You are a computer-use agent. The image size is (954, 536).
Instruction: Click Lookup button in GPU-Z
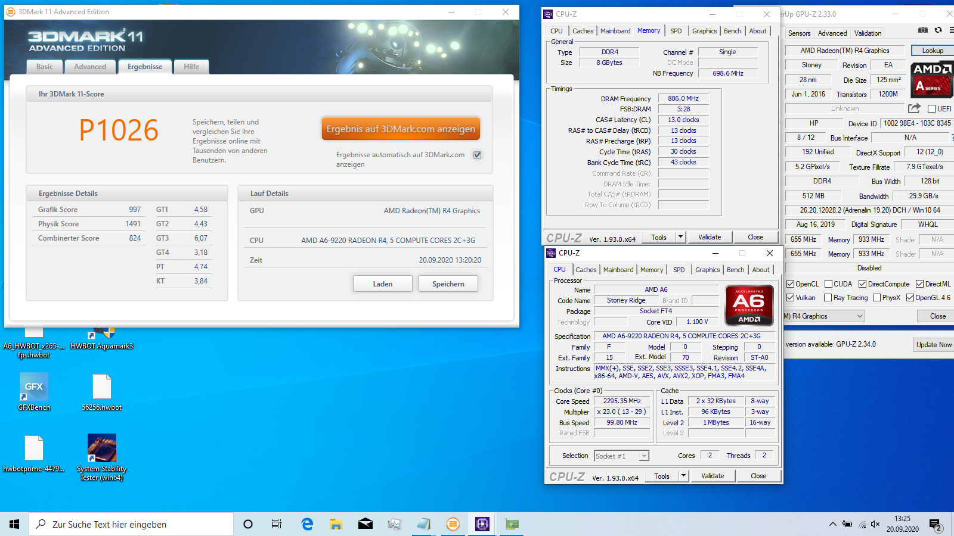click(933, 51)
